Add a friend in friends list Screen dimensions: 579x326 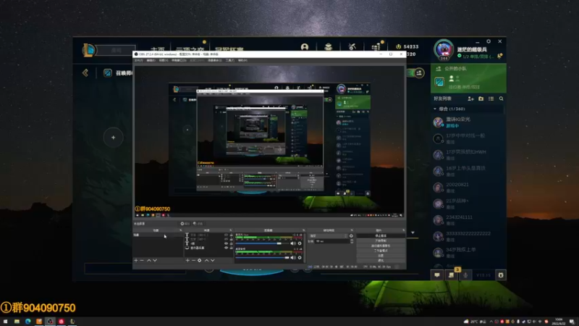point(470,99)
